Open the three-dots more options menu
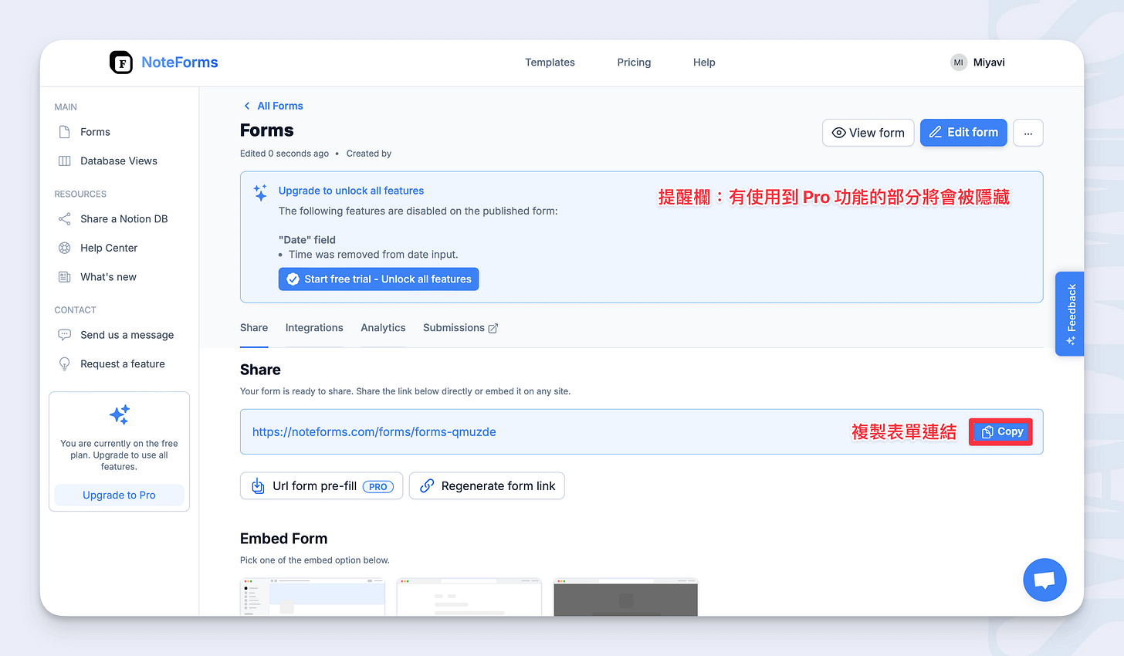 [x=1028, y=133]
